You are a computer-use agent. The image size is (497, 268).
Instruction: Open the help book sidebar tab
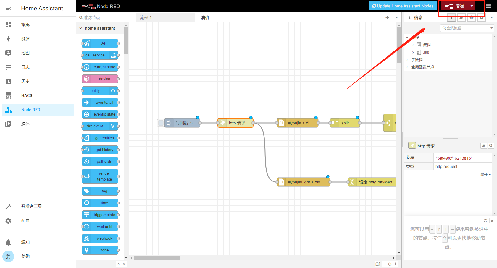click(461, 17)
